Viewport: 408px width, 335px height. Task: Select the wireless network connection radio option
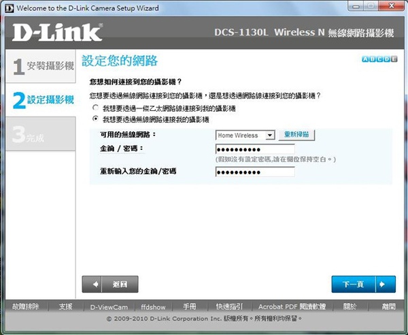click(95, 118)
